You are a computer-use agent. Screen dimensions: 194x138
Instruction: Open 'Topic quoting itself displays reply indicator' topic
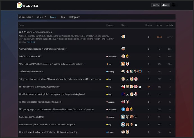point(41,87)
